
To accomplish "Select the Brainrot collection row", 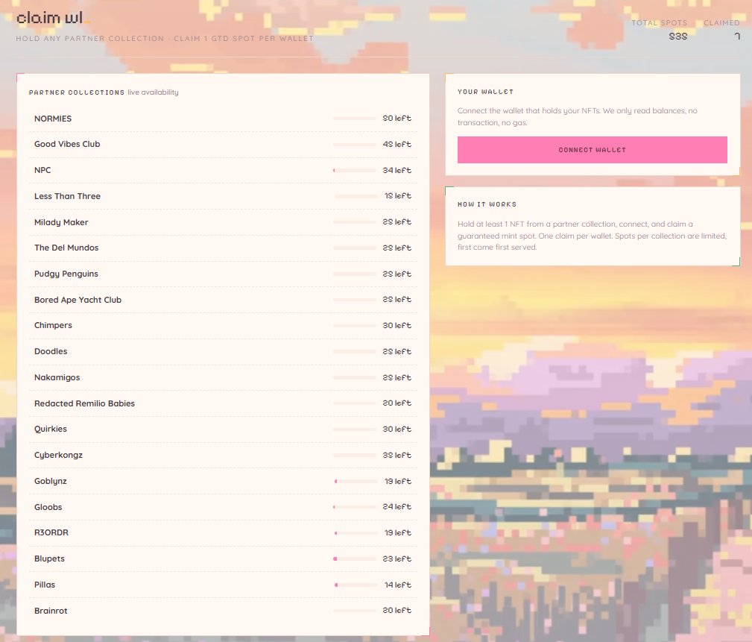I will coord(223,611).
